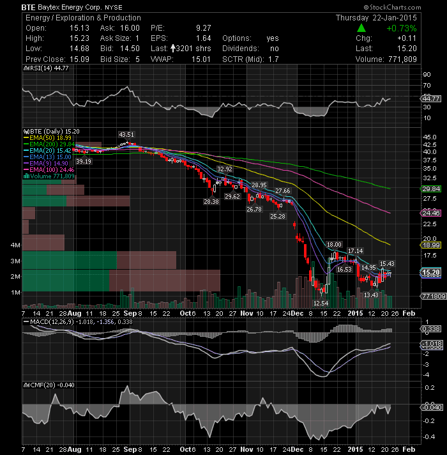Click the 27.66 price annotation
The width and height of the screenshot is (447, 455).
click(283, 191)
